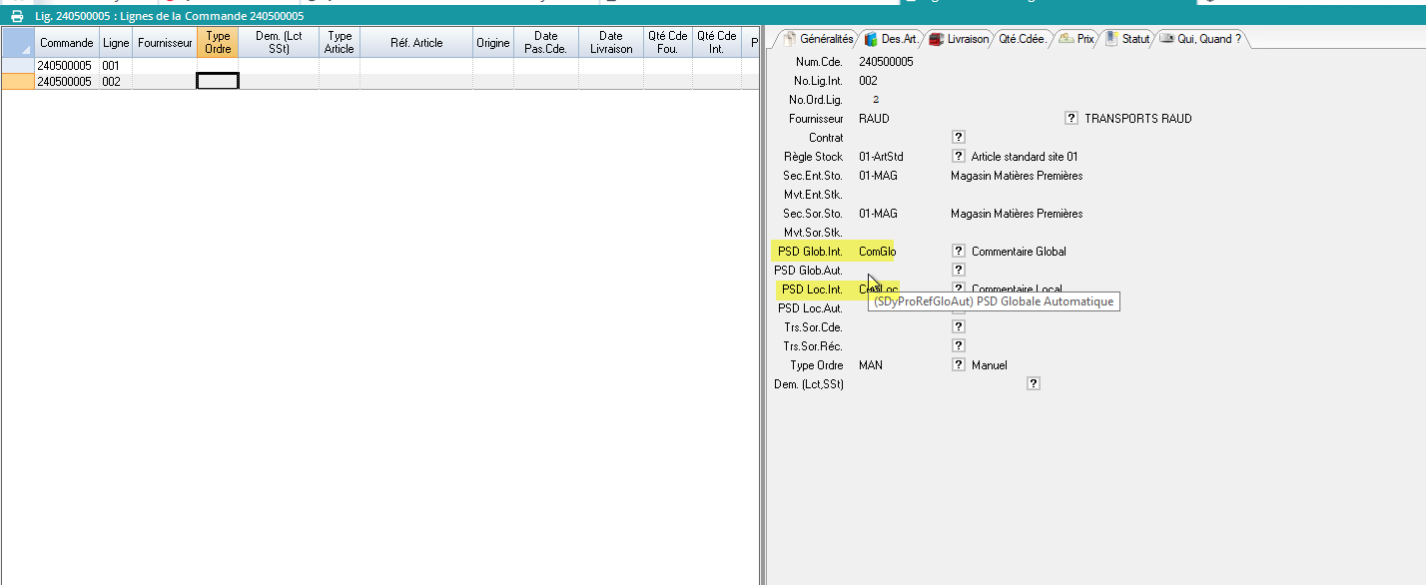
Task: Select the Qté.Cdée. tab
Action: [1023, 39]
